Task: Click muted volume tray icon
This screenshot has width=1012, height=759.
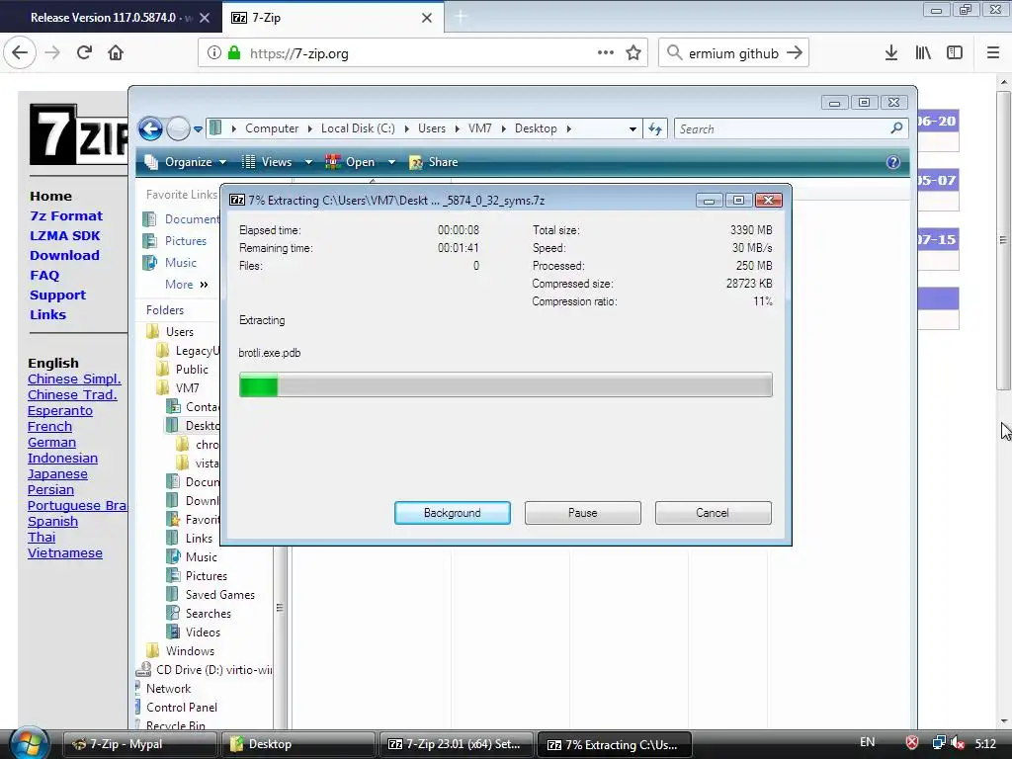Action: click(958, 743)
